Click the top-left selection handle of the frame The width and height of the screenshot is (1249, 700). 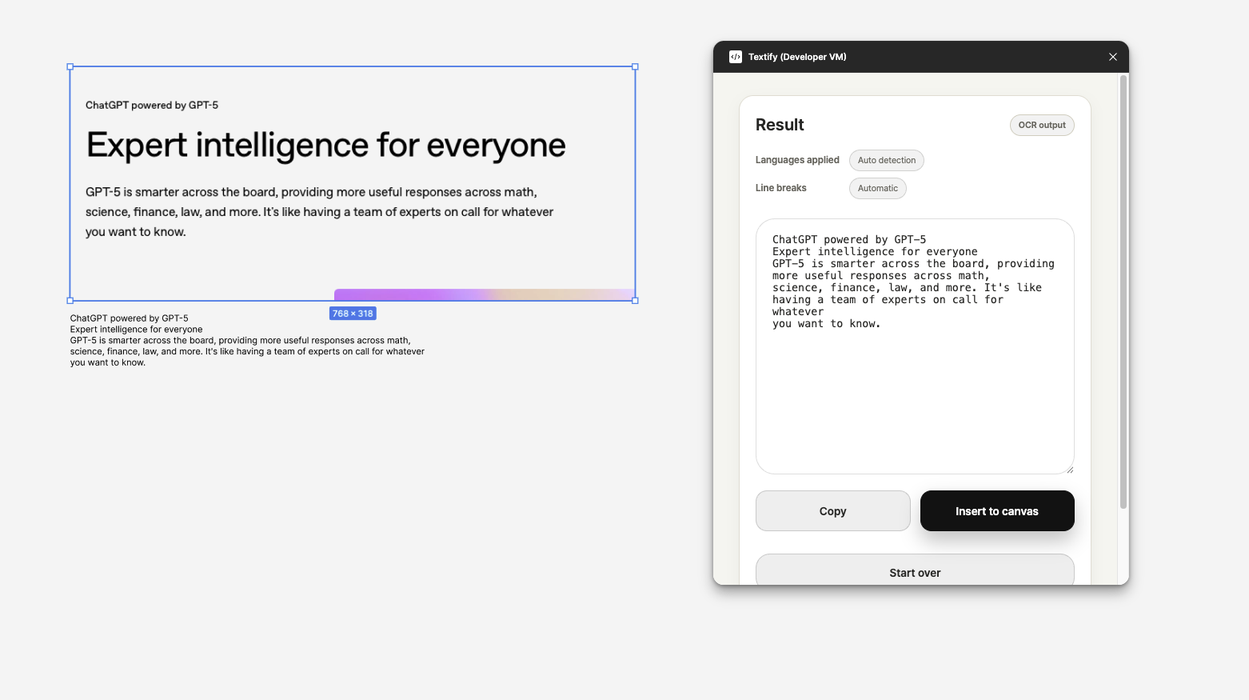[70, 67]
